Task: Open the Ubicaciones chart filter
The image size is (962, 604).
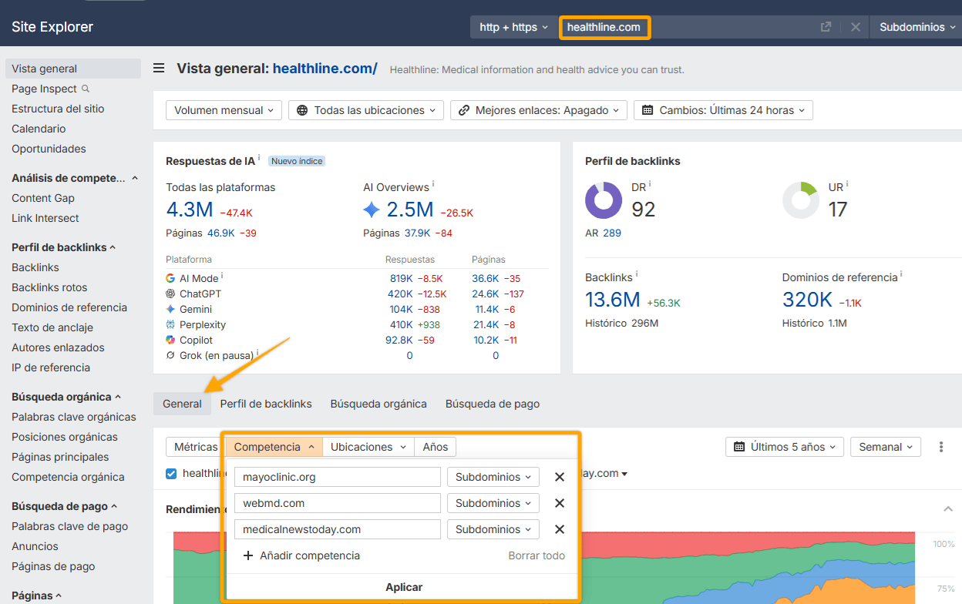Action: click(x=368, y=447)
